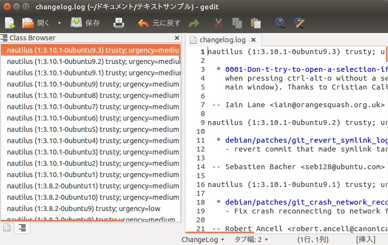388x245 pixels.
Task: Select nautilus 0ubuntu9.2 entry in Class Browser
Action: [x=91, y=61]
